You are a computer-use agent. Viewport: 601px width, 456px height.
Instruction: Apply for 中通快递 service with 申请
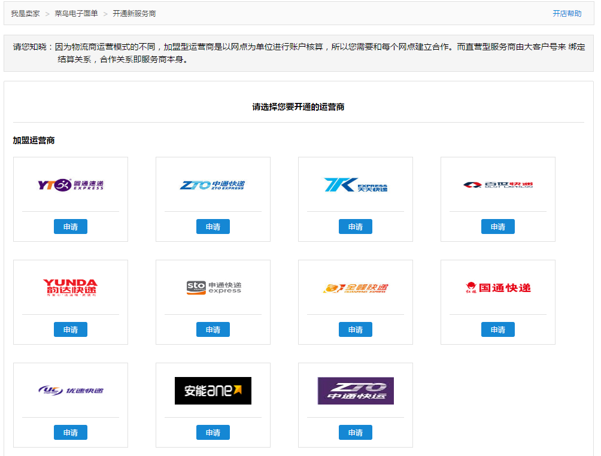213,226
